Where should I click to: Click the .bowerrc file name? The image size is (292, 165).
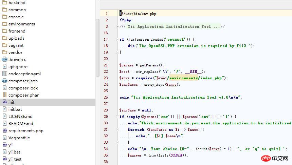tap(17, 59)
